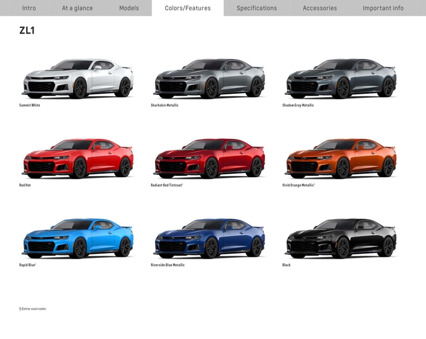Click the Sharkskin Metallic label
Viewport: 426px width, 339px height.
pos(165,105)
